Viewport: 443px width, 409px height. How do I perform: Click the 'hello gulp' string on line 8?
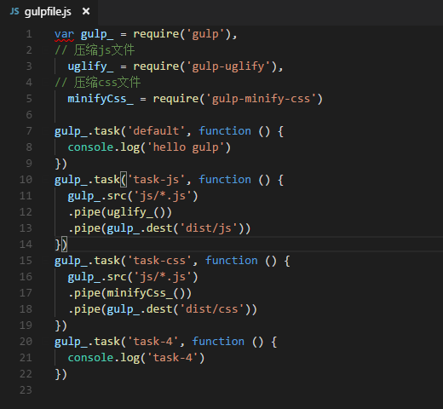[187, 147]
